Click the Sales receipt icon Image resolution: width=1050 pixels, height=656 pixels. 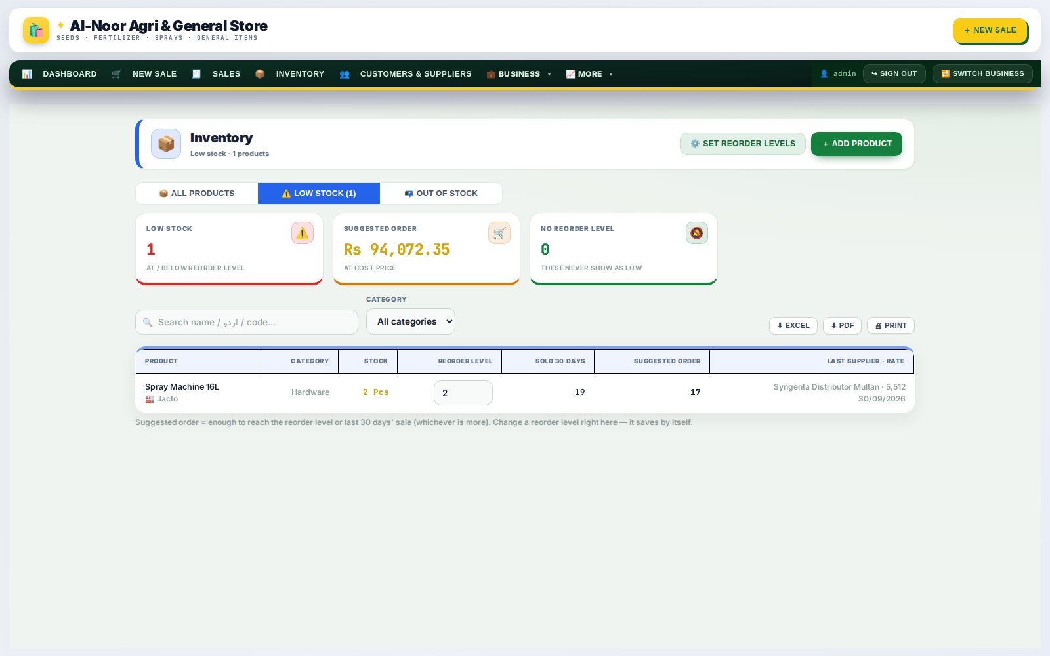(x=196, y=74)
